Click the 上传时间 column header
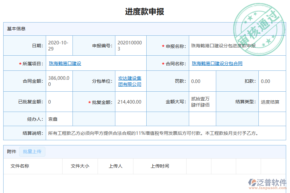This screenshot has width=290, height=193. [159, 166]
